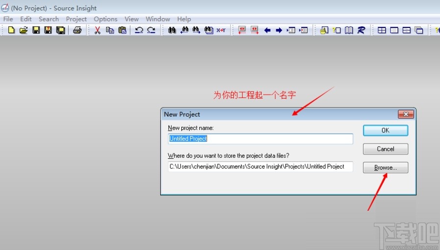Click the second arrow-into-page jump icon
Image resolution: width=440 pixels, height=250 pixels.
coord(303,30)
